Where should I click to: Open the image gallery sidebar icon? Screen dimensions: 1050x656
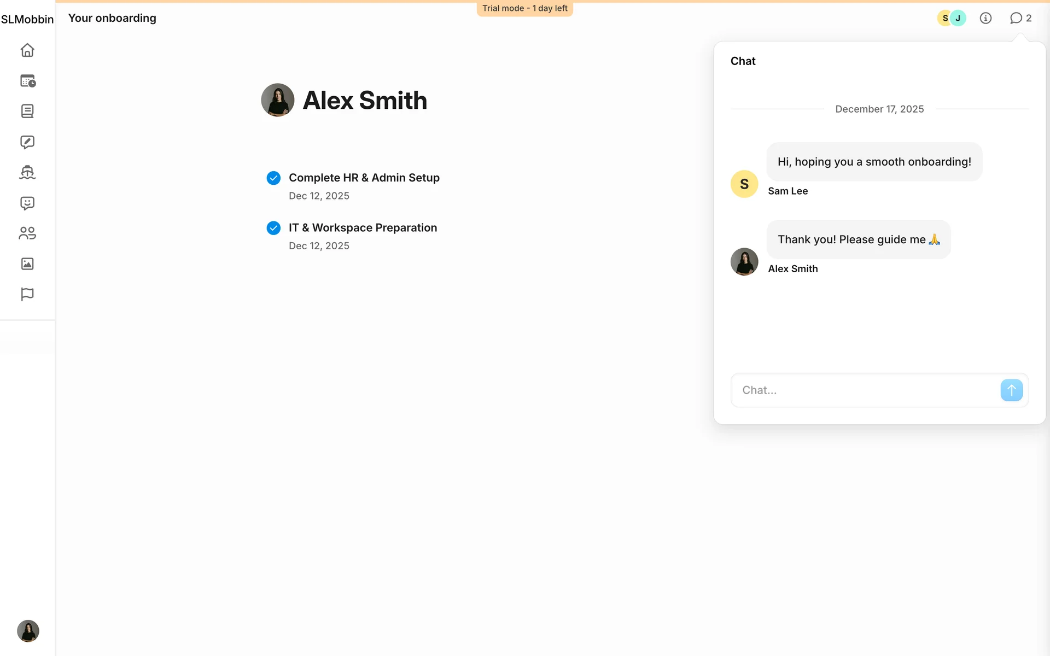point(27,264)
